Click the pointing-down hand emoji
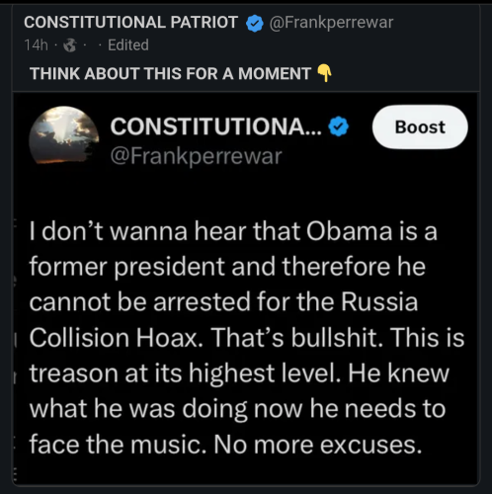 pyautogui.click(x=324, y=73)
